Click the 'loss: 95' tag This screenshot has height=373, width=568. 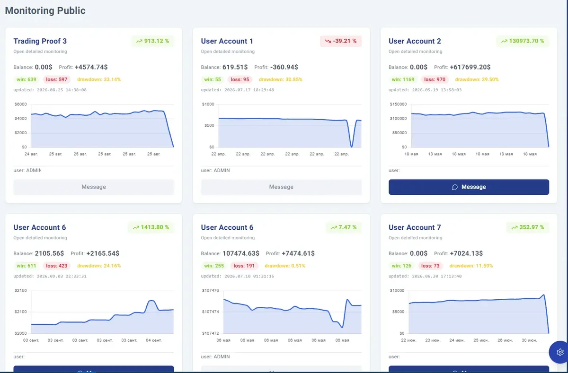[240, 79]
